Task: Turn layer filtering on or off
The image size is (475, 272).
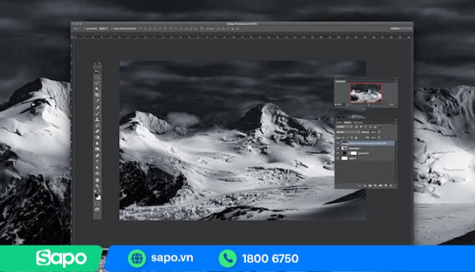Action: point(379,127)
